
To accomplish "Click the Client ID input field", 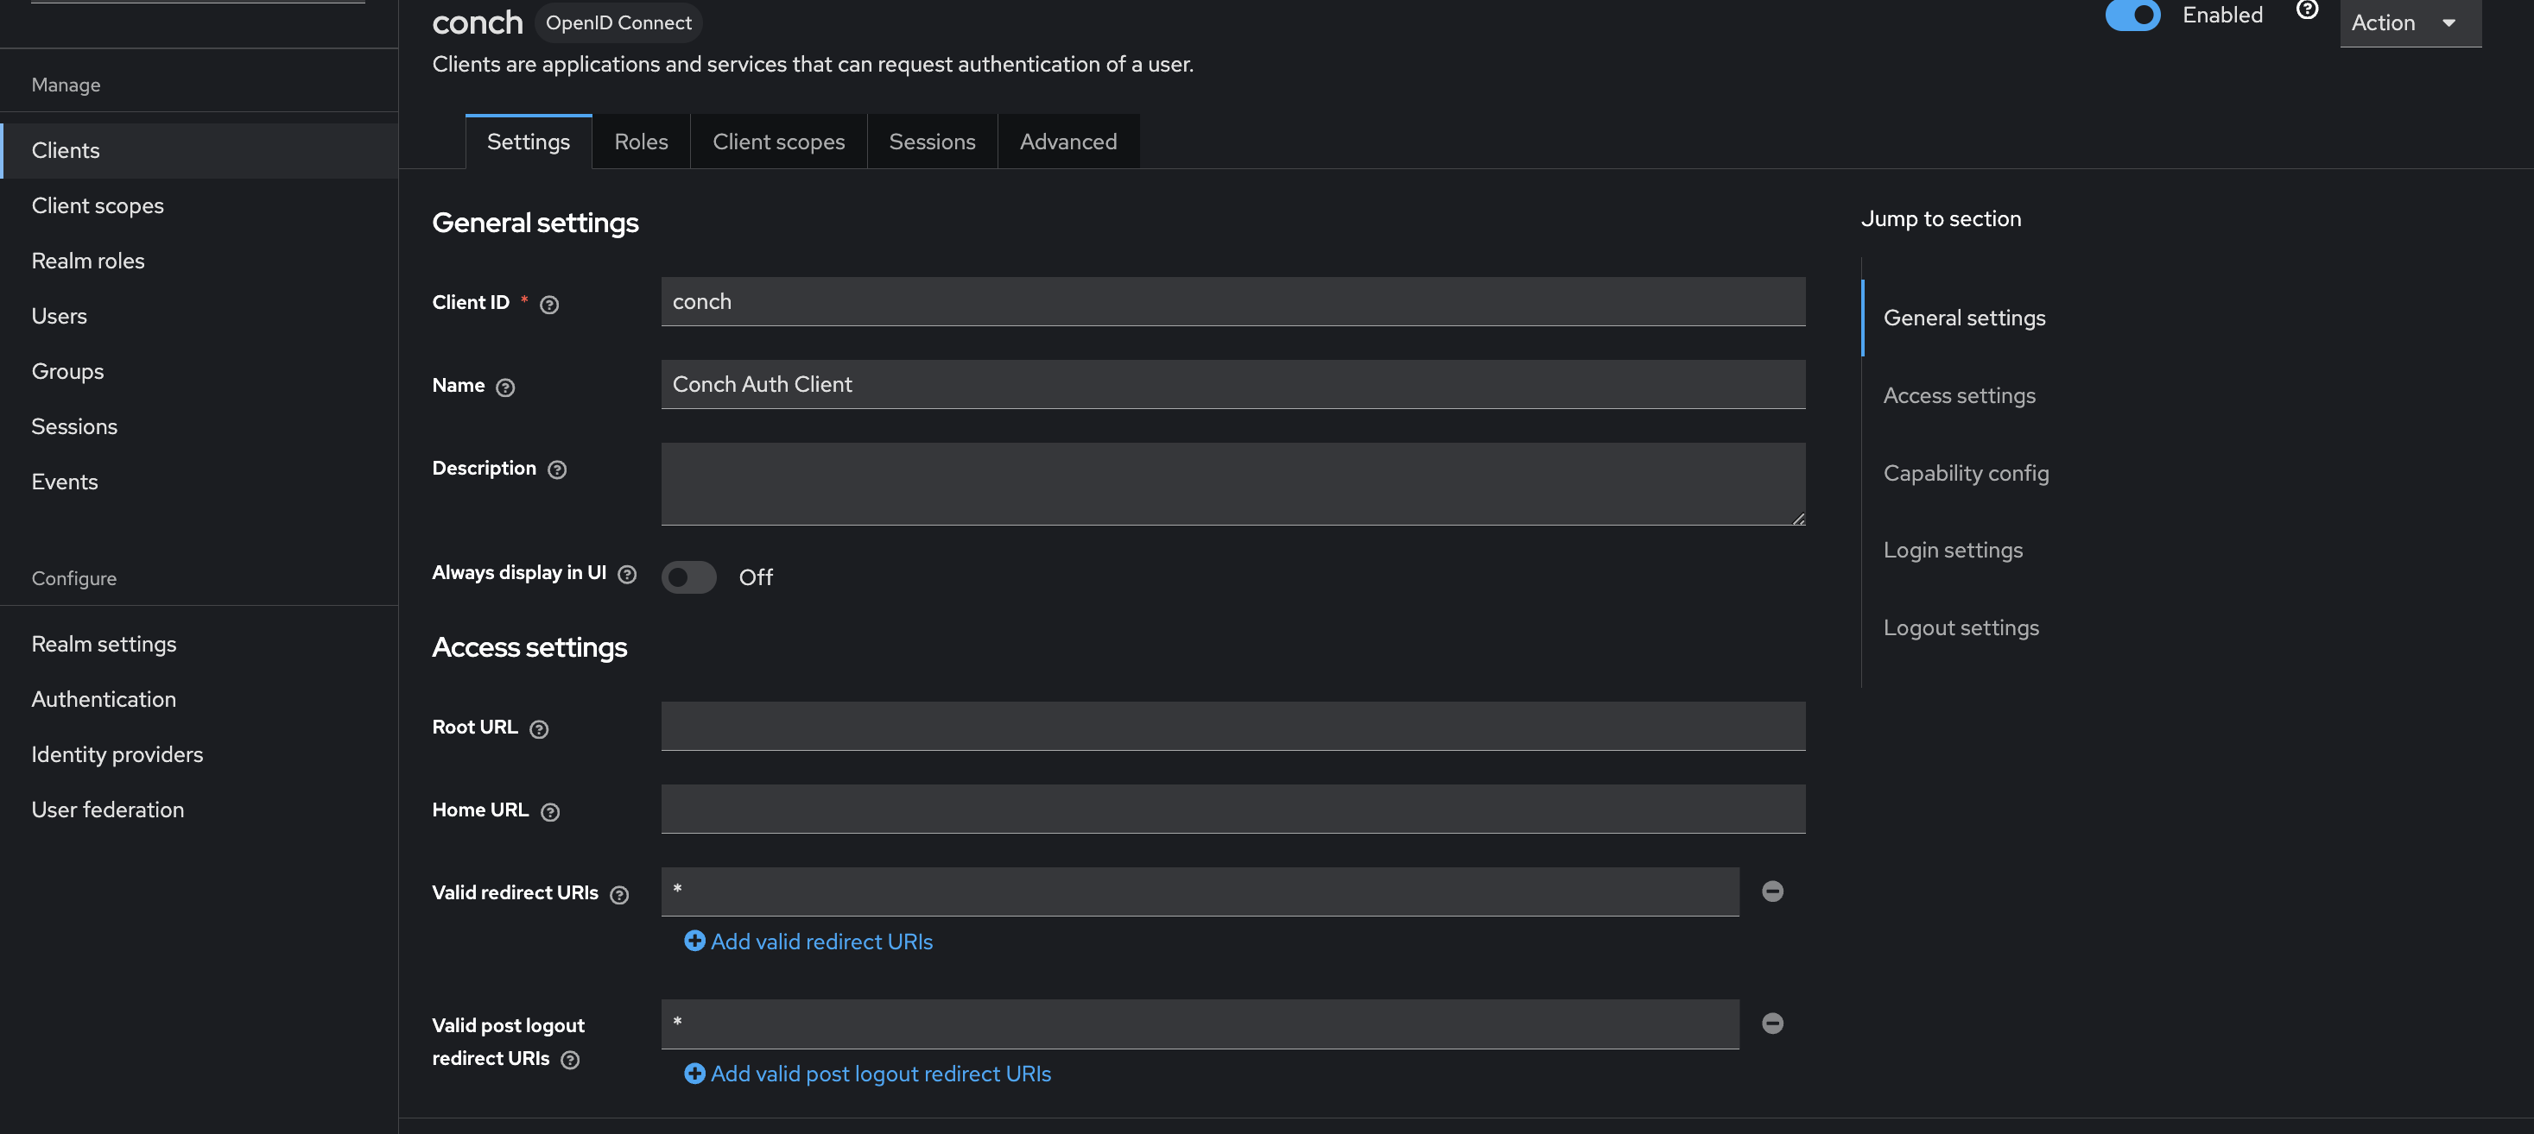I will point(1232,302).
